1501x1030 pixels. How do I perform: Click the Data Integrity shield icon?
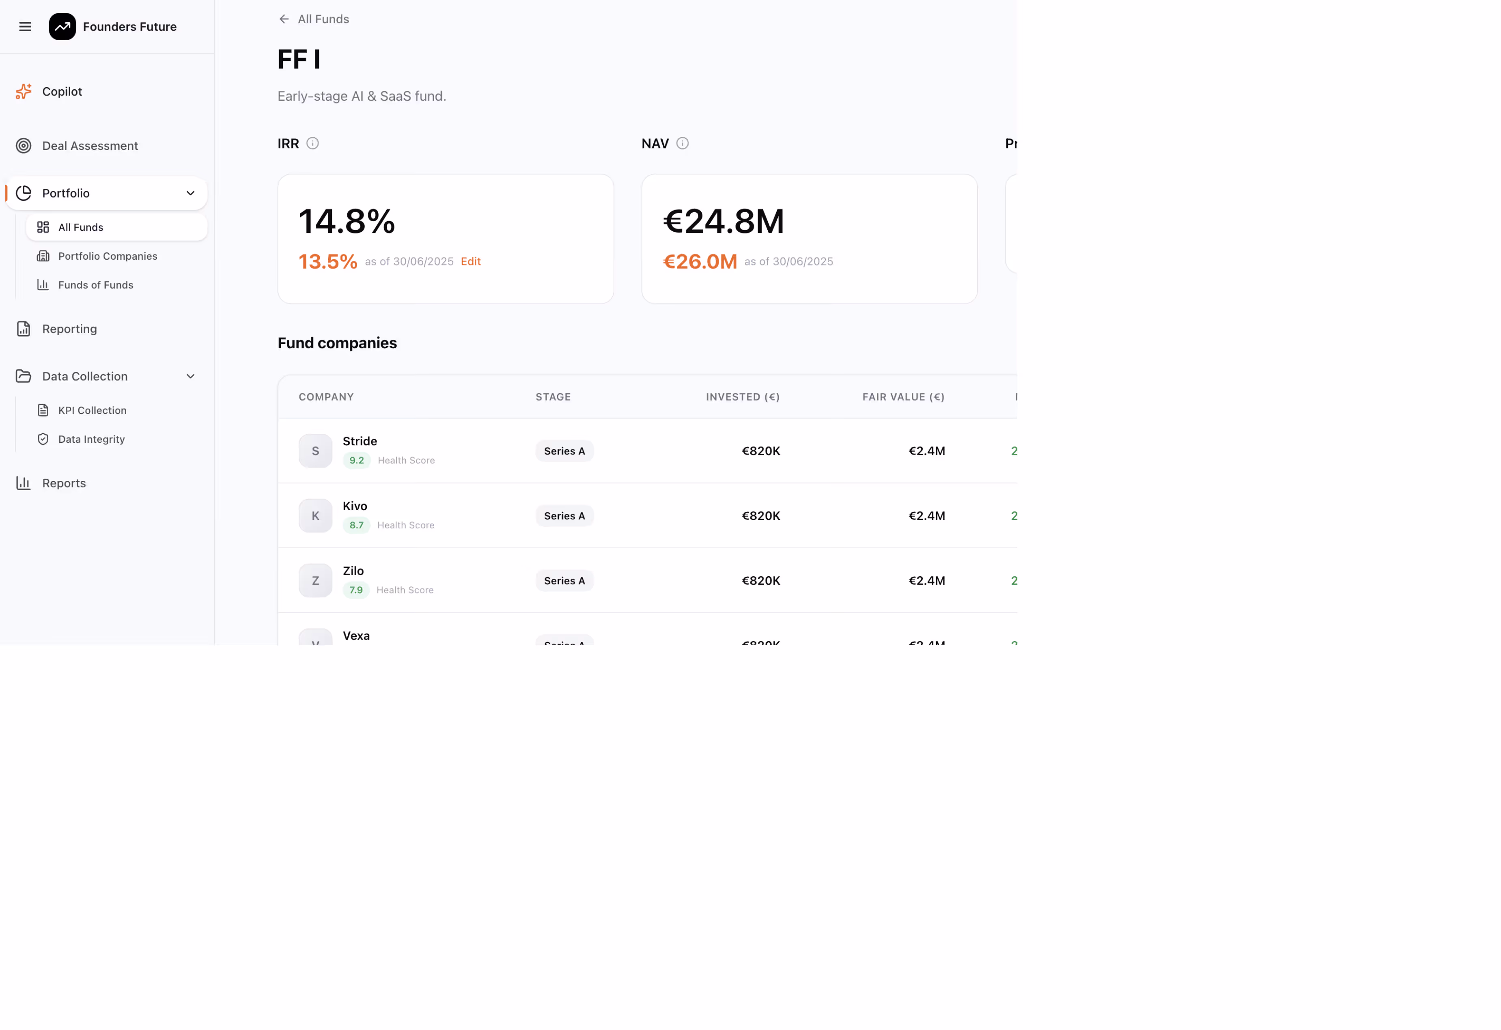43,438
